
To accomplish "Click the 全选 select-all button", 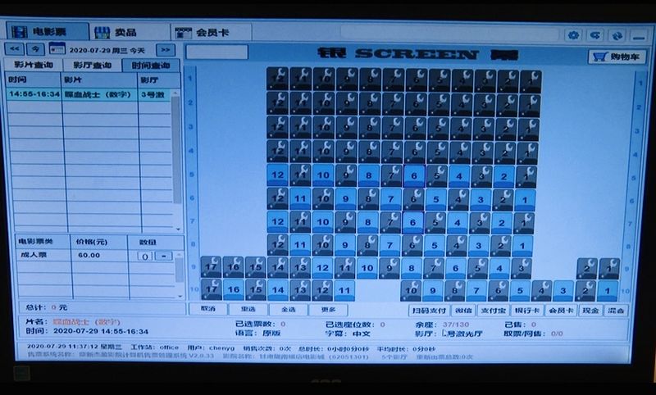I will 288,310.
